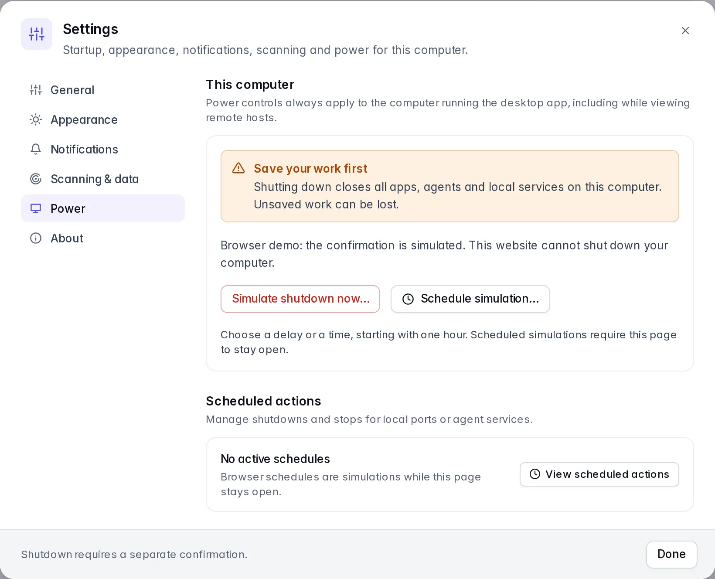Click the 'Startup, appearance, notifications' subtitle

pos(265,50)
